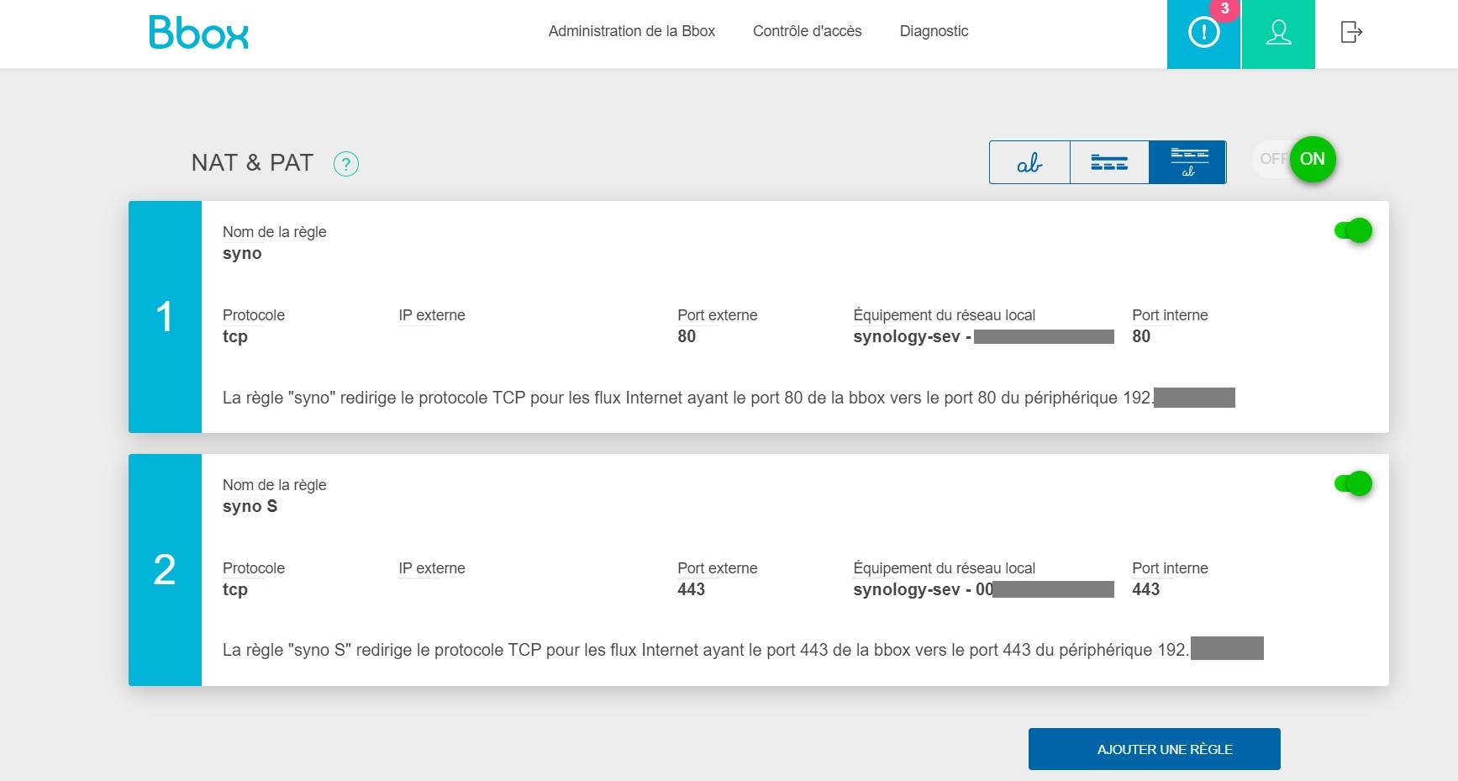The height and width of the screenshot is (781, 1458).
Task: Click the "syno" rule description sentence
Action: point(729,398)
